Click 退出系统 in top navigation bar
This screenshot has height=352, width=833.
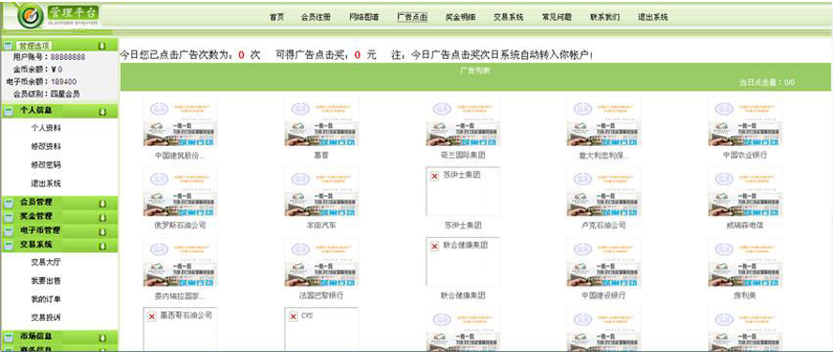tap(653, 17)
